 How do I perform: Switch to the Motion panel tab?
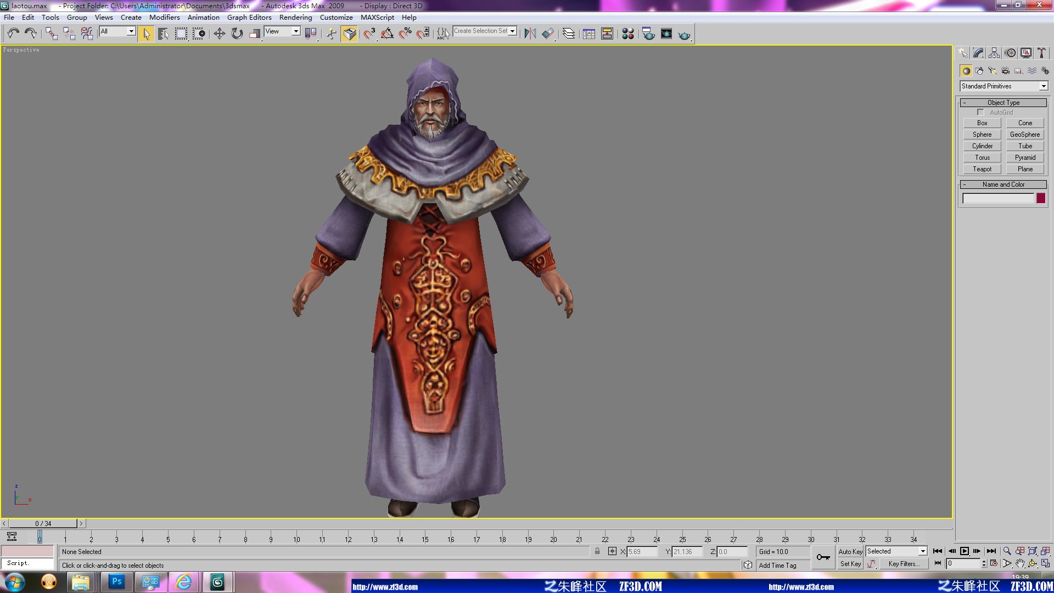[1010, 53]
